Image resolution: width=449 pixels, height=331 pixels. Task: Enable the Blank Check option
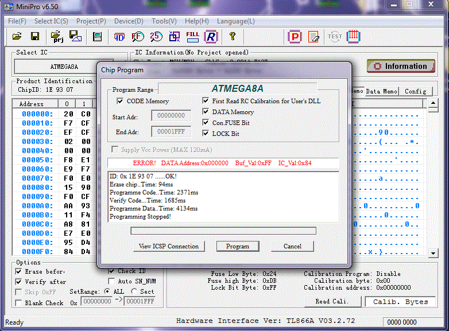point(19,302)
